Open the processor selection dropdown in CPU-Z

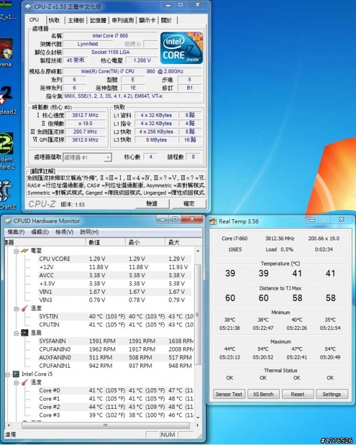pyautogui.click(x=107, y=157)
